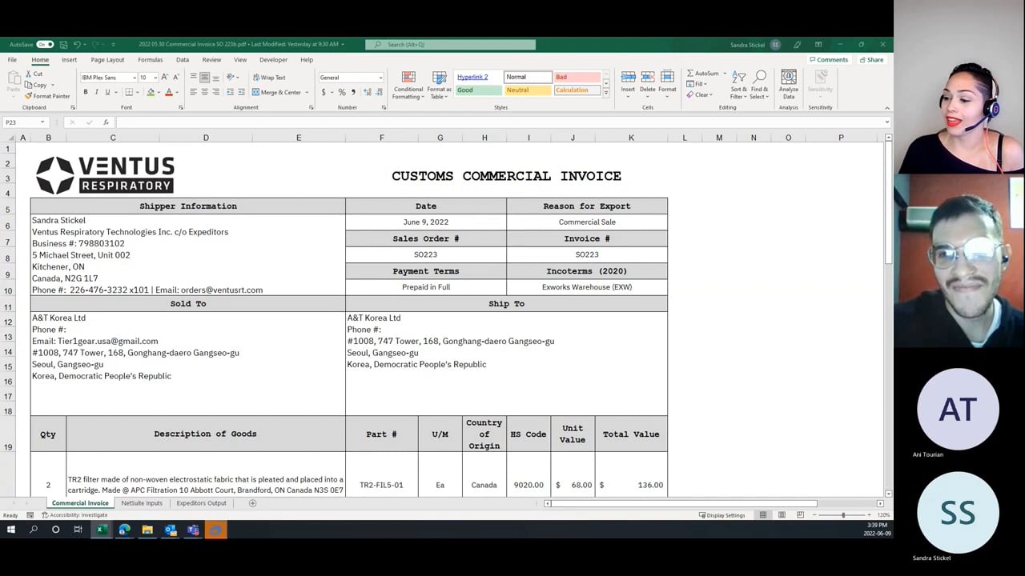Switch to the Insert ribbon tab

(70, 60)
